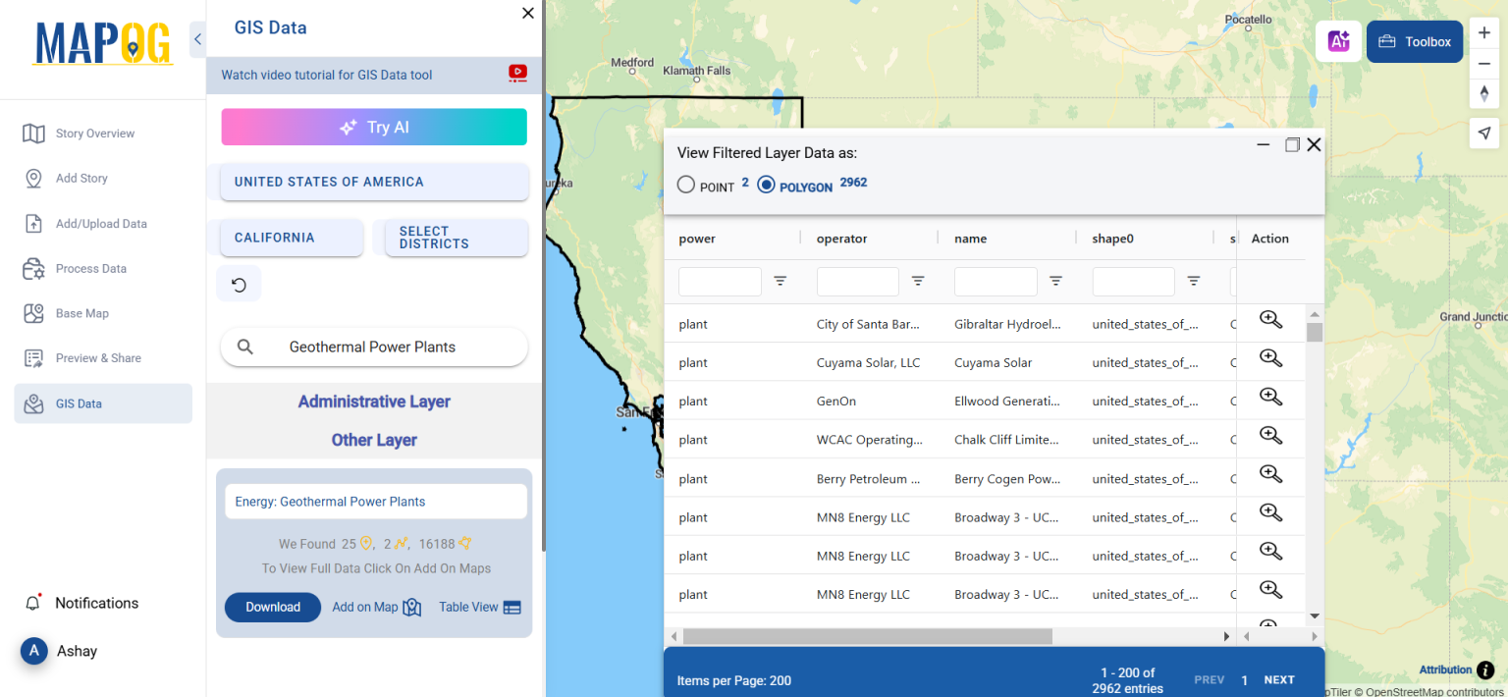Open the operator column filter funnel
Viewport: 1508px width, 697px height.
[x=918, y=281]
